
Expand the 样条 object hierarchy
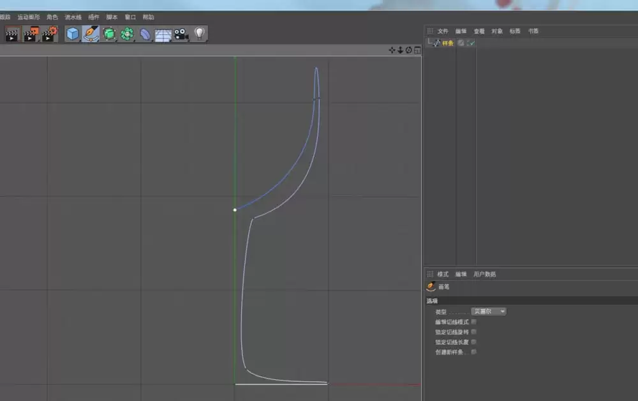coord(429,43)
